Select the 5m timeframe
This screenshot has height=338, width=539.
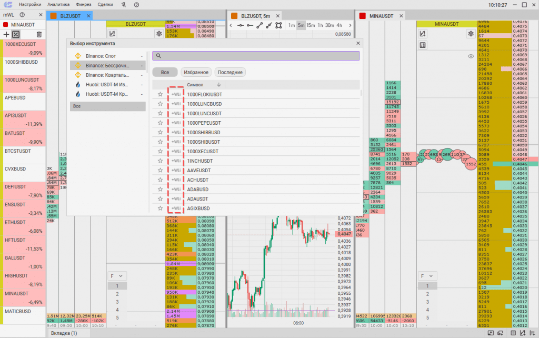301,25
